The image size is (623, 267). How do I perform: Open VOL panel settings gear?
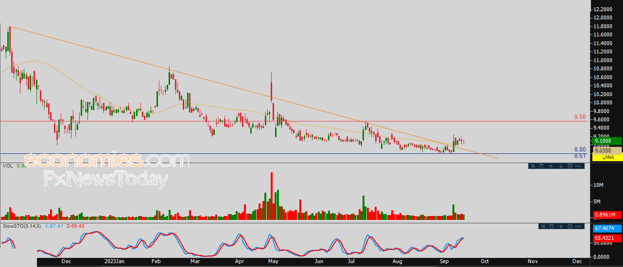click(570, 166)
